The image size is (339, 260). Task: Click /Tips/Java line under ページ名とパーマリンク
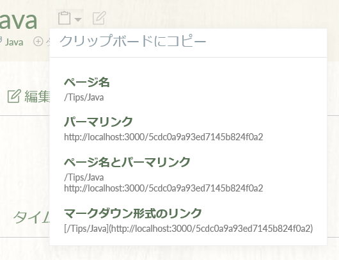coord(84,177)
